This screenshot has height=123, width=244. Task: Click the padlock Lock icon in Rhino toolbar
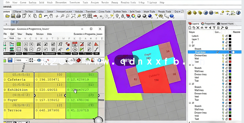(x=123, y=16)
